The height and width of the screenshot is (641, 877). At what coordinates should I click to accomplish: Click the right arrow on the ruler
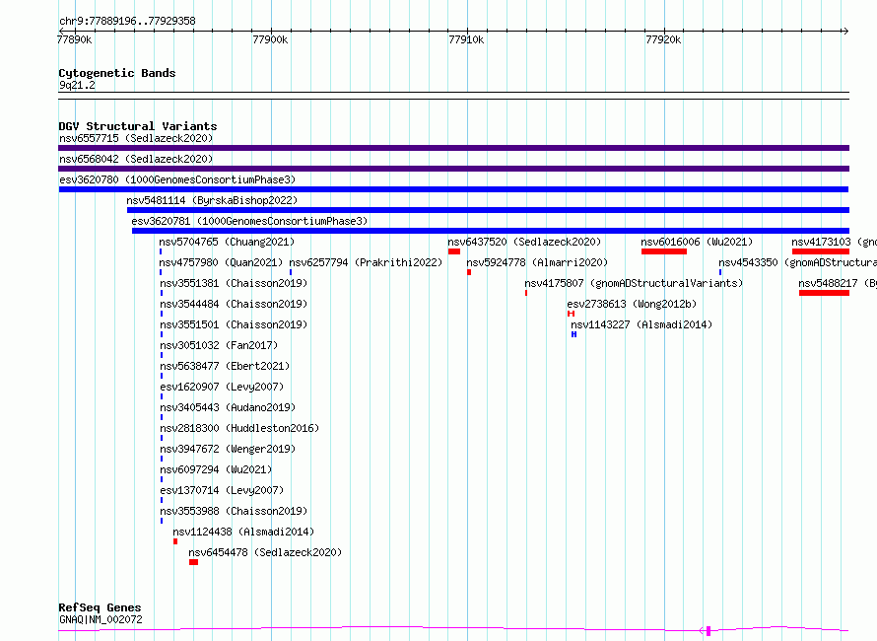click(x=845, y=31)
